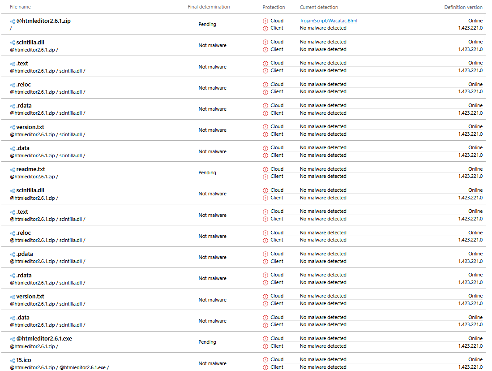Click 1.423.221.0 version in readme.txt row
492x371 pixels.
coord(471,176)
